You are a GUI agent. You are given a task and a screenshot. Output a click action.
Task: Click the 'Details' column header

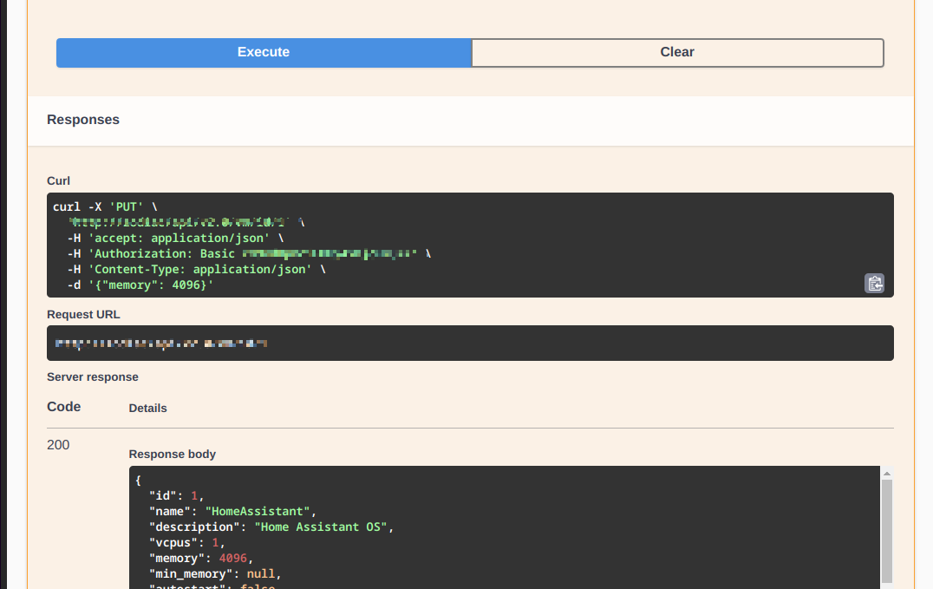[147, 408]
